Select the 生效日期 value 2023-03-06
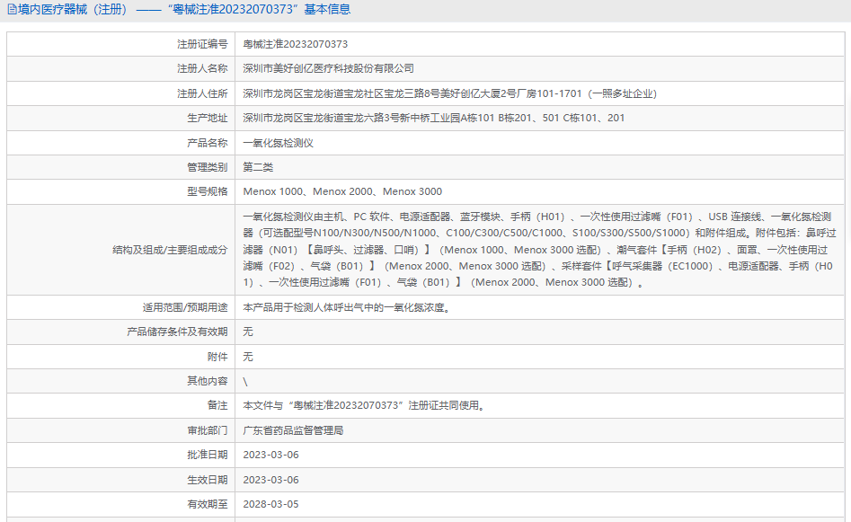 pos(270,480)
